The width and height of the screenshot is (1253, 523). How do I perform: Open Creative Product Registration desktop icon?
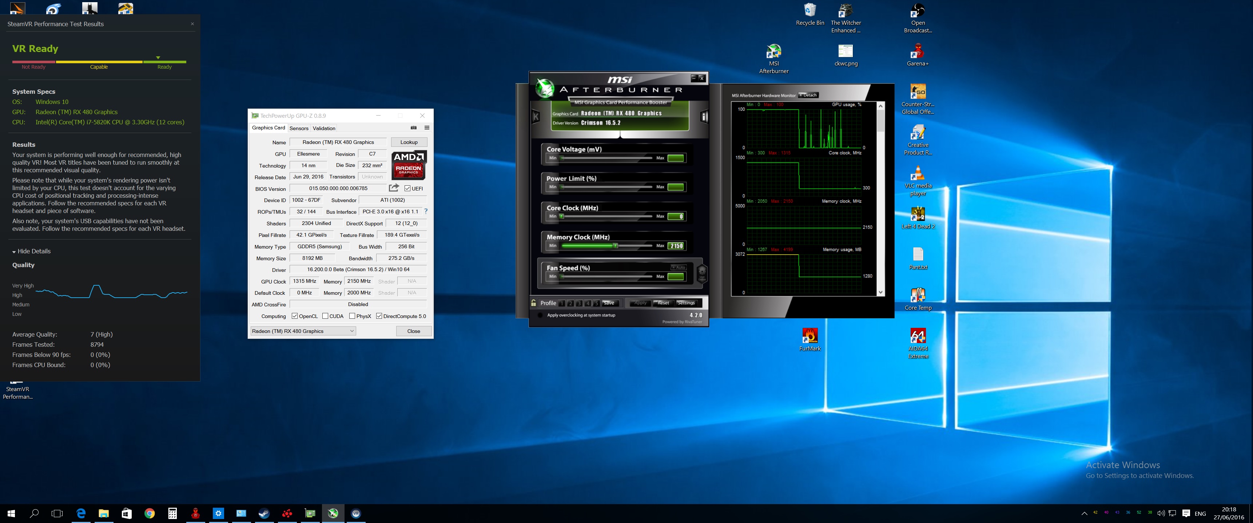(918, 140)
